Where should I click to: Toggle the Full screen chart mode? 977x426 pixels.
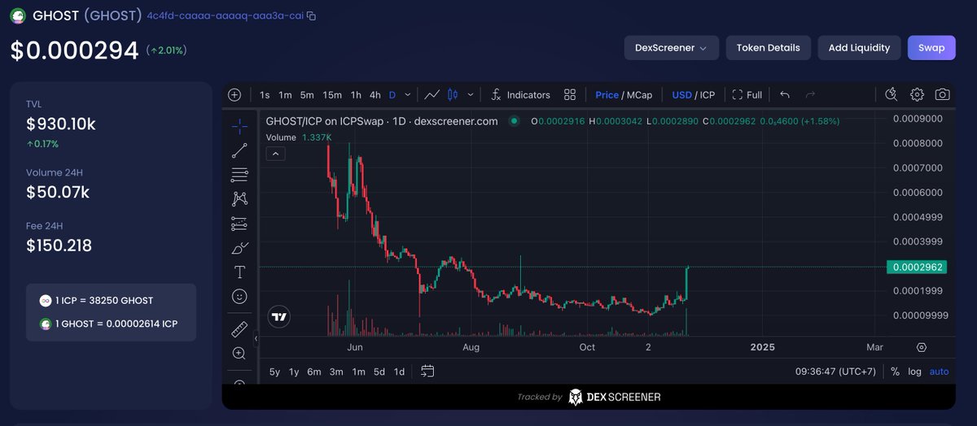[x=747, y=95]
